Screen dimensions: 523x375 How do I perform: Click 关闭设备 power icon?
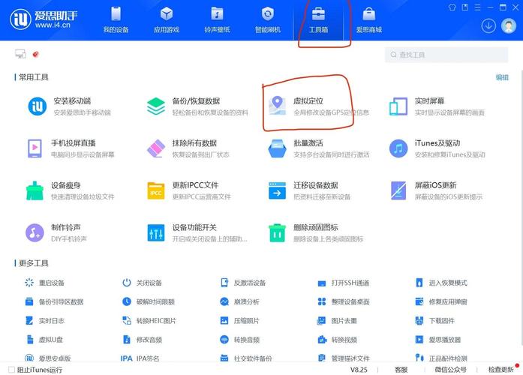point(126,283)
